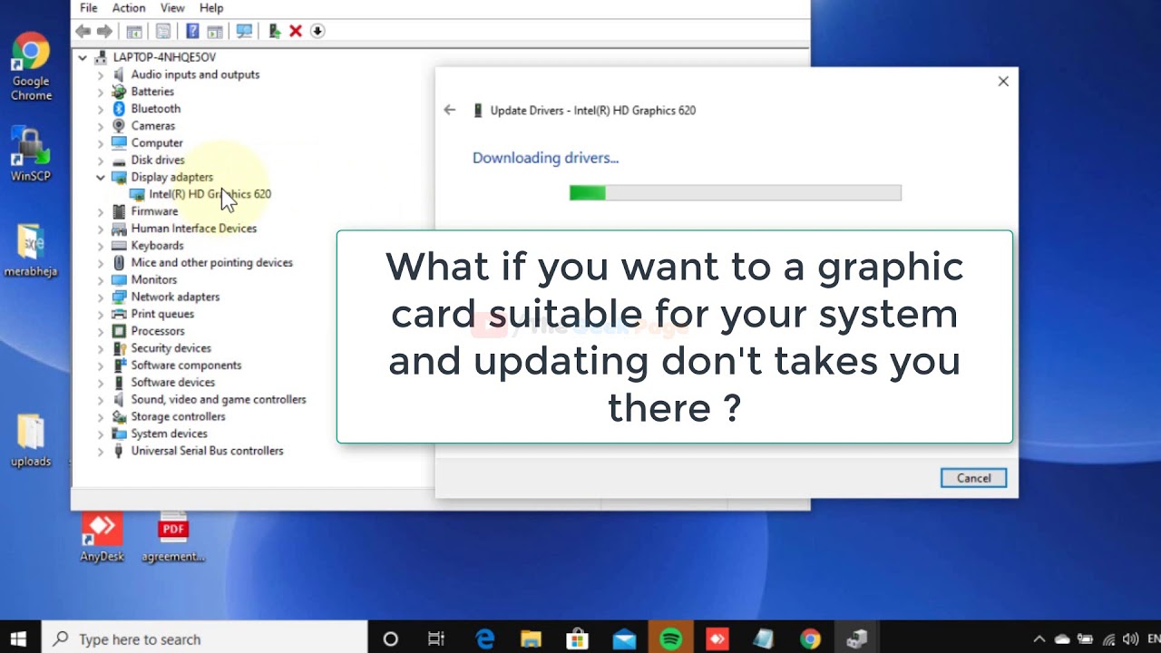Image resolution: width=1161 pixels, height=653 pixels.
Task: Expand the Network adapters category
Action: pyautogui.click(x=101, y=297)
